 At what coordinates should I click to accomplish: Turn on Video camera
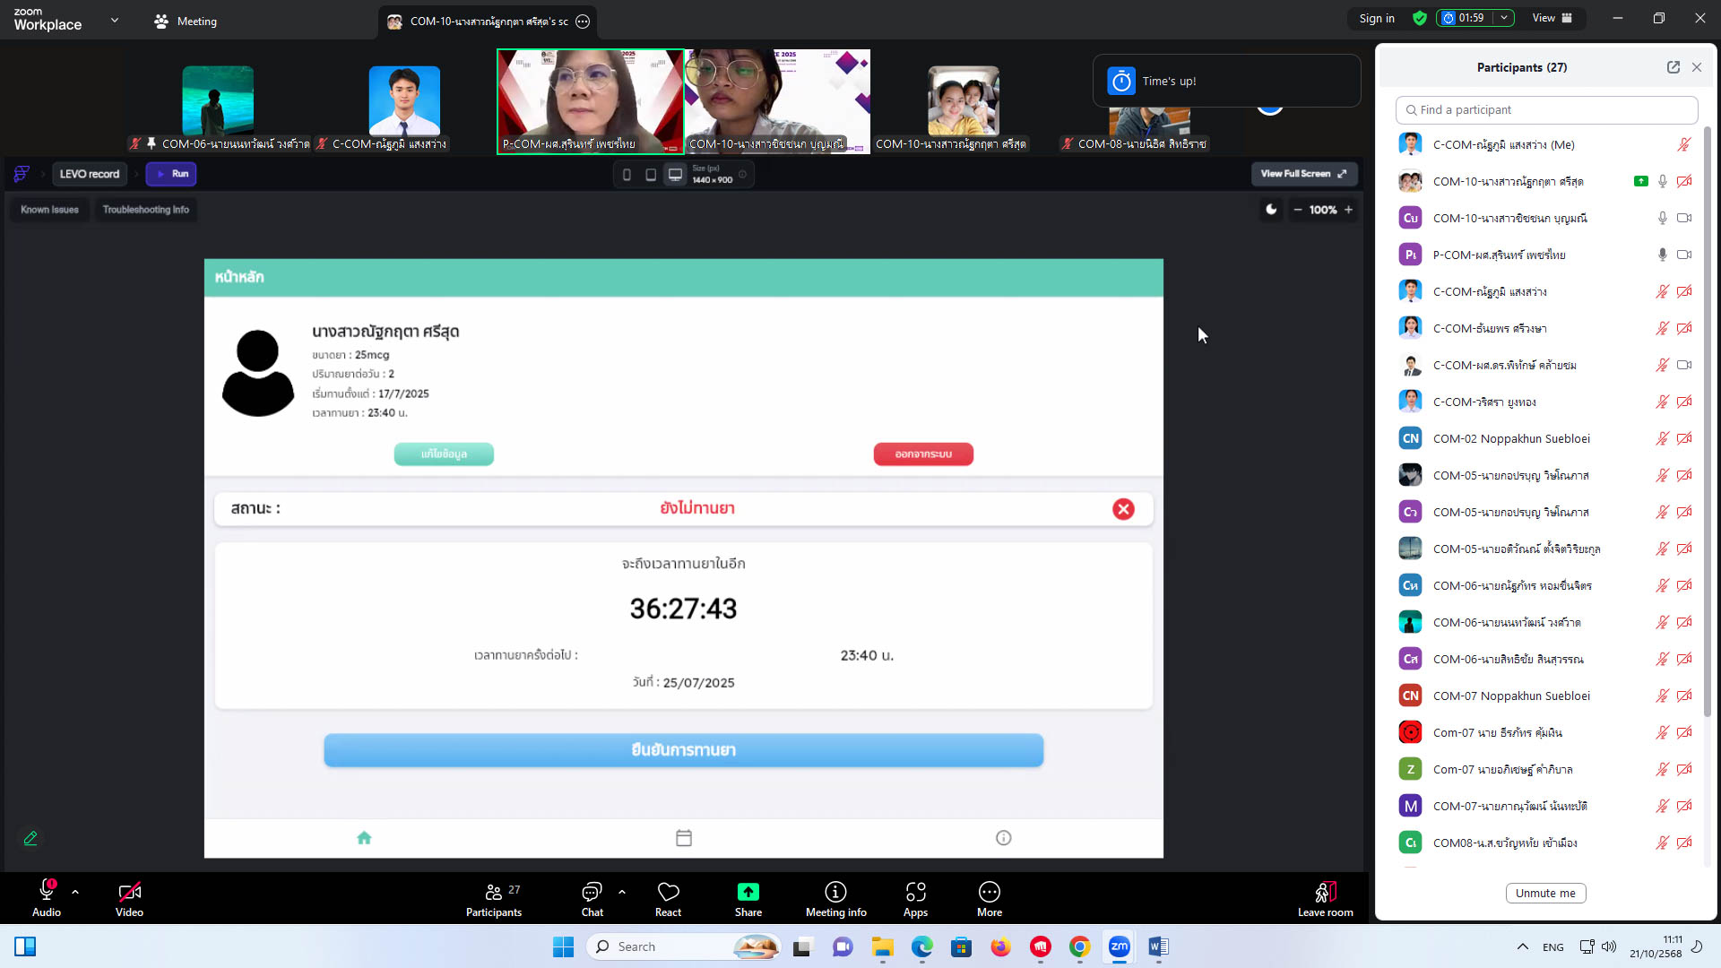[x=129, y=892]
